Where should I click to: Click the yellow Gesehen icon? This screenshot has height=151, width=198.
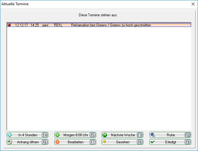[105, 142]
